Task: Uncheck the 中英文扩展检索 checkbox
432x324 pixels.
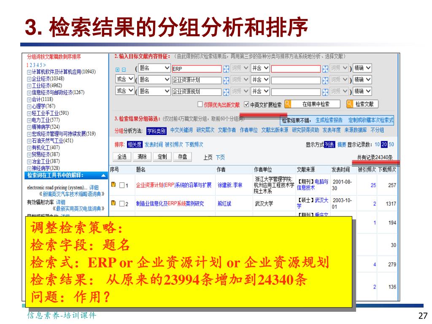Action: point(246,104)
